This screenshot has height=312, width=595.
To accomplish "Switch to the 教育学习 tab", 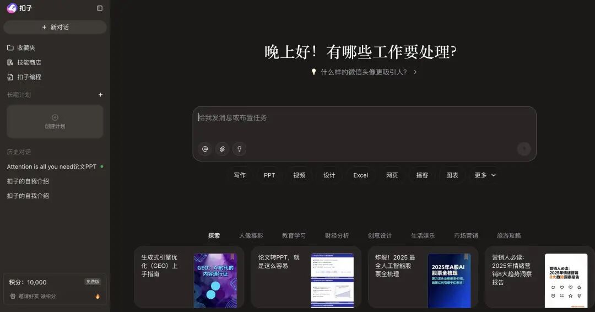I will pyautogui.click(x=294, y=235).
